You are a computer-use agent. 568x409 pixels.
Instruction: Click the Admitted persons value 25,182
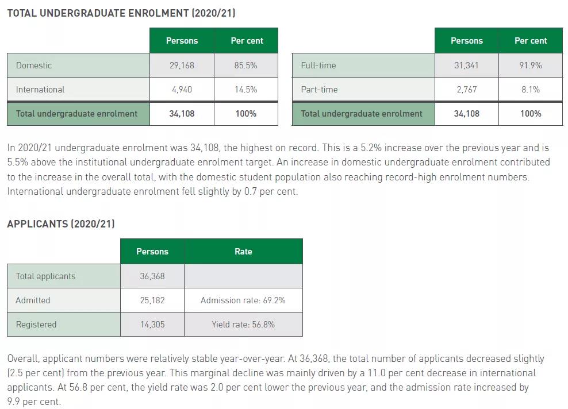(x=152, y=300)
